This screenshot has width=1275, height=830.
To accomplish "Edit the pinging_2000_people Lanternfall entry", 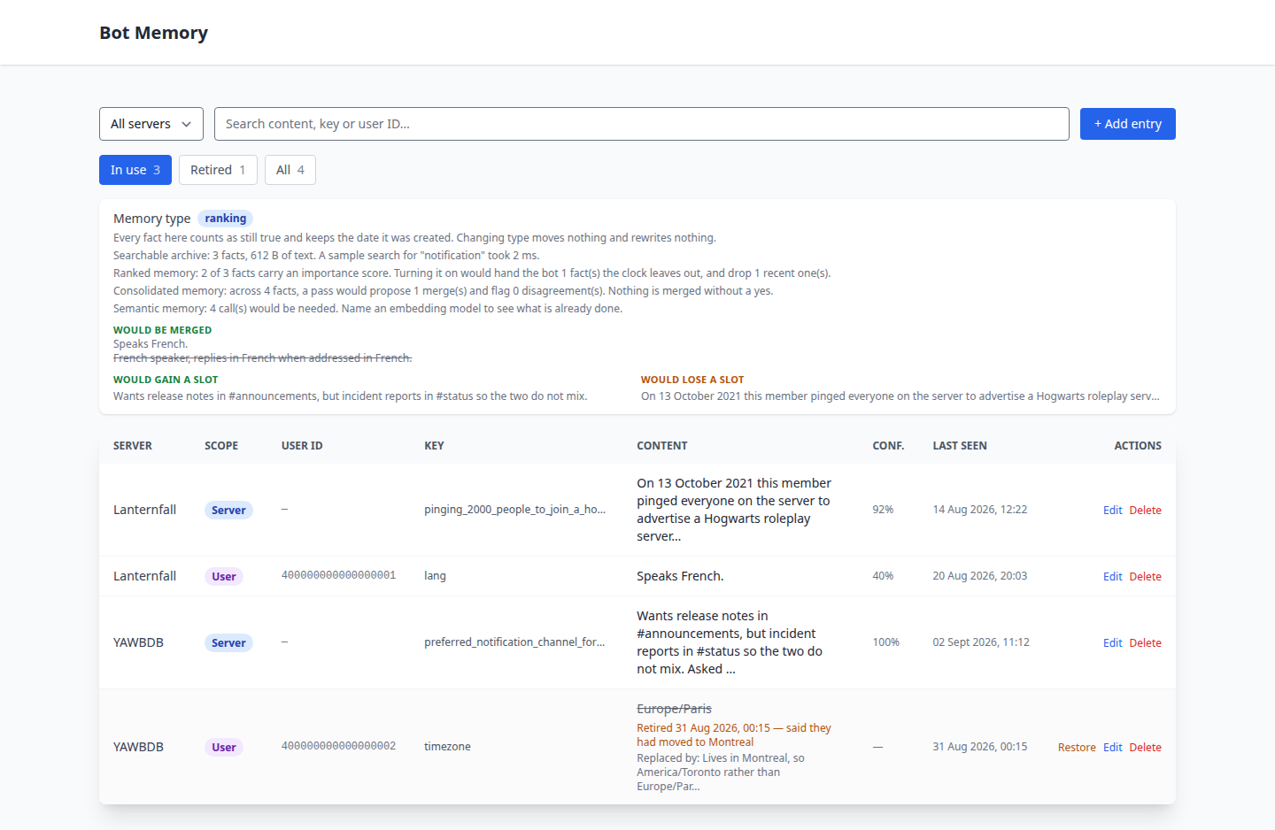I will pyautogui.click(x=1112, y=511).
